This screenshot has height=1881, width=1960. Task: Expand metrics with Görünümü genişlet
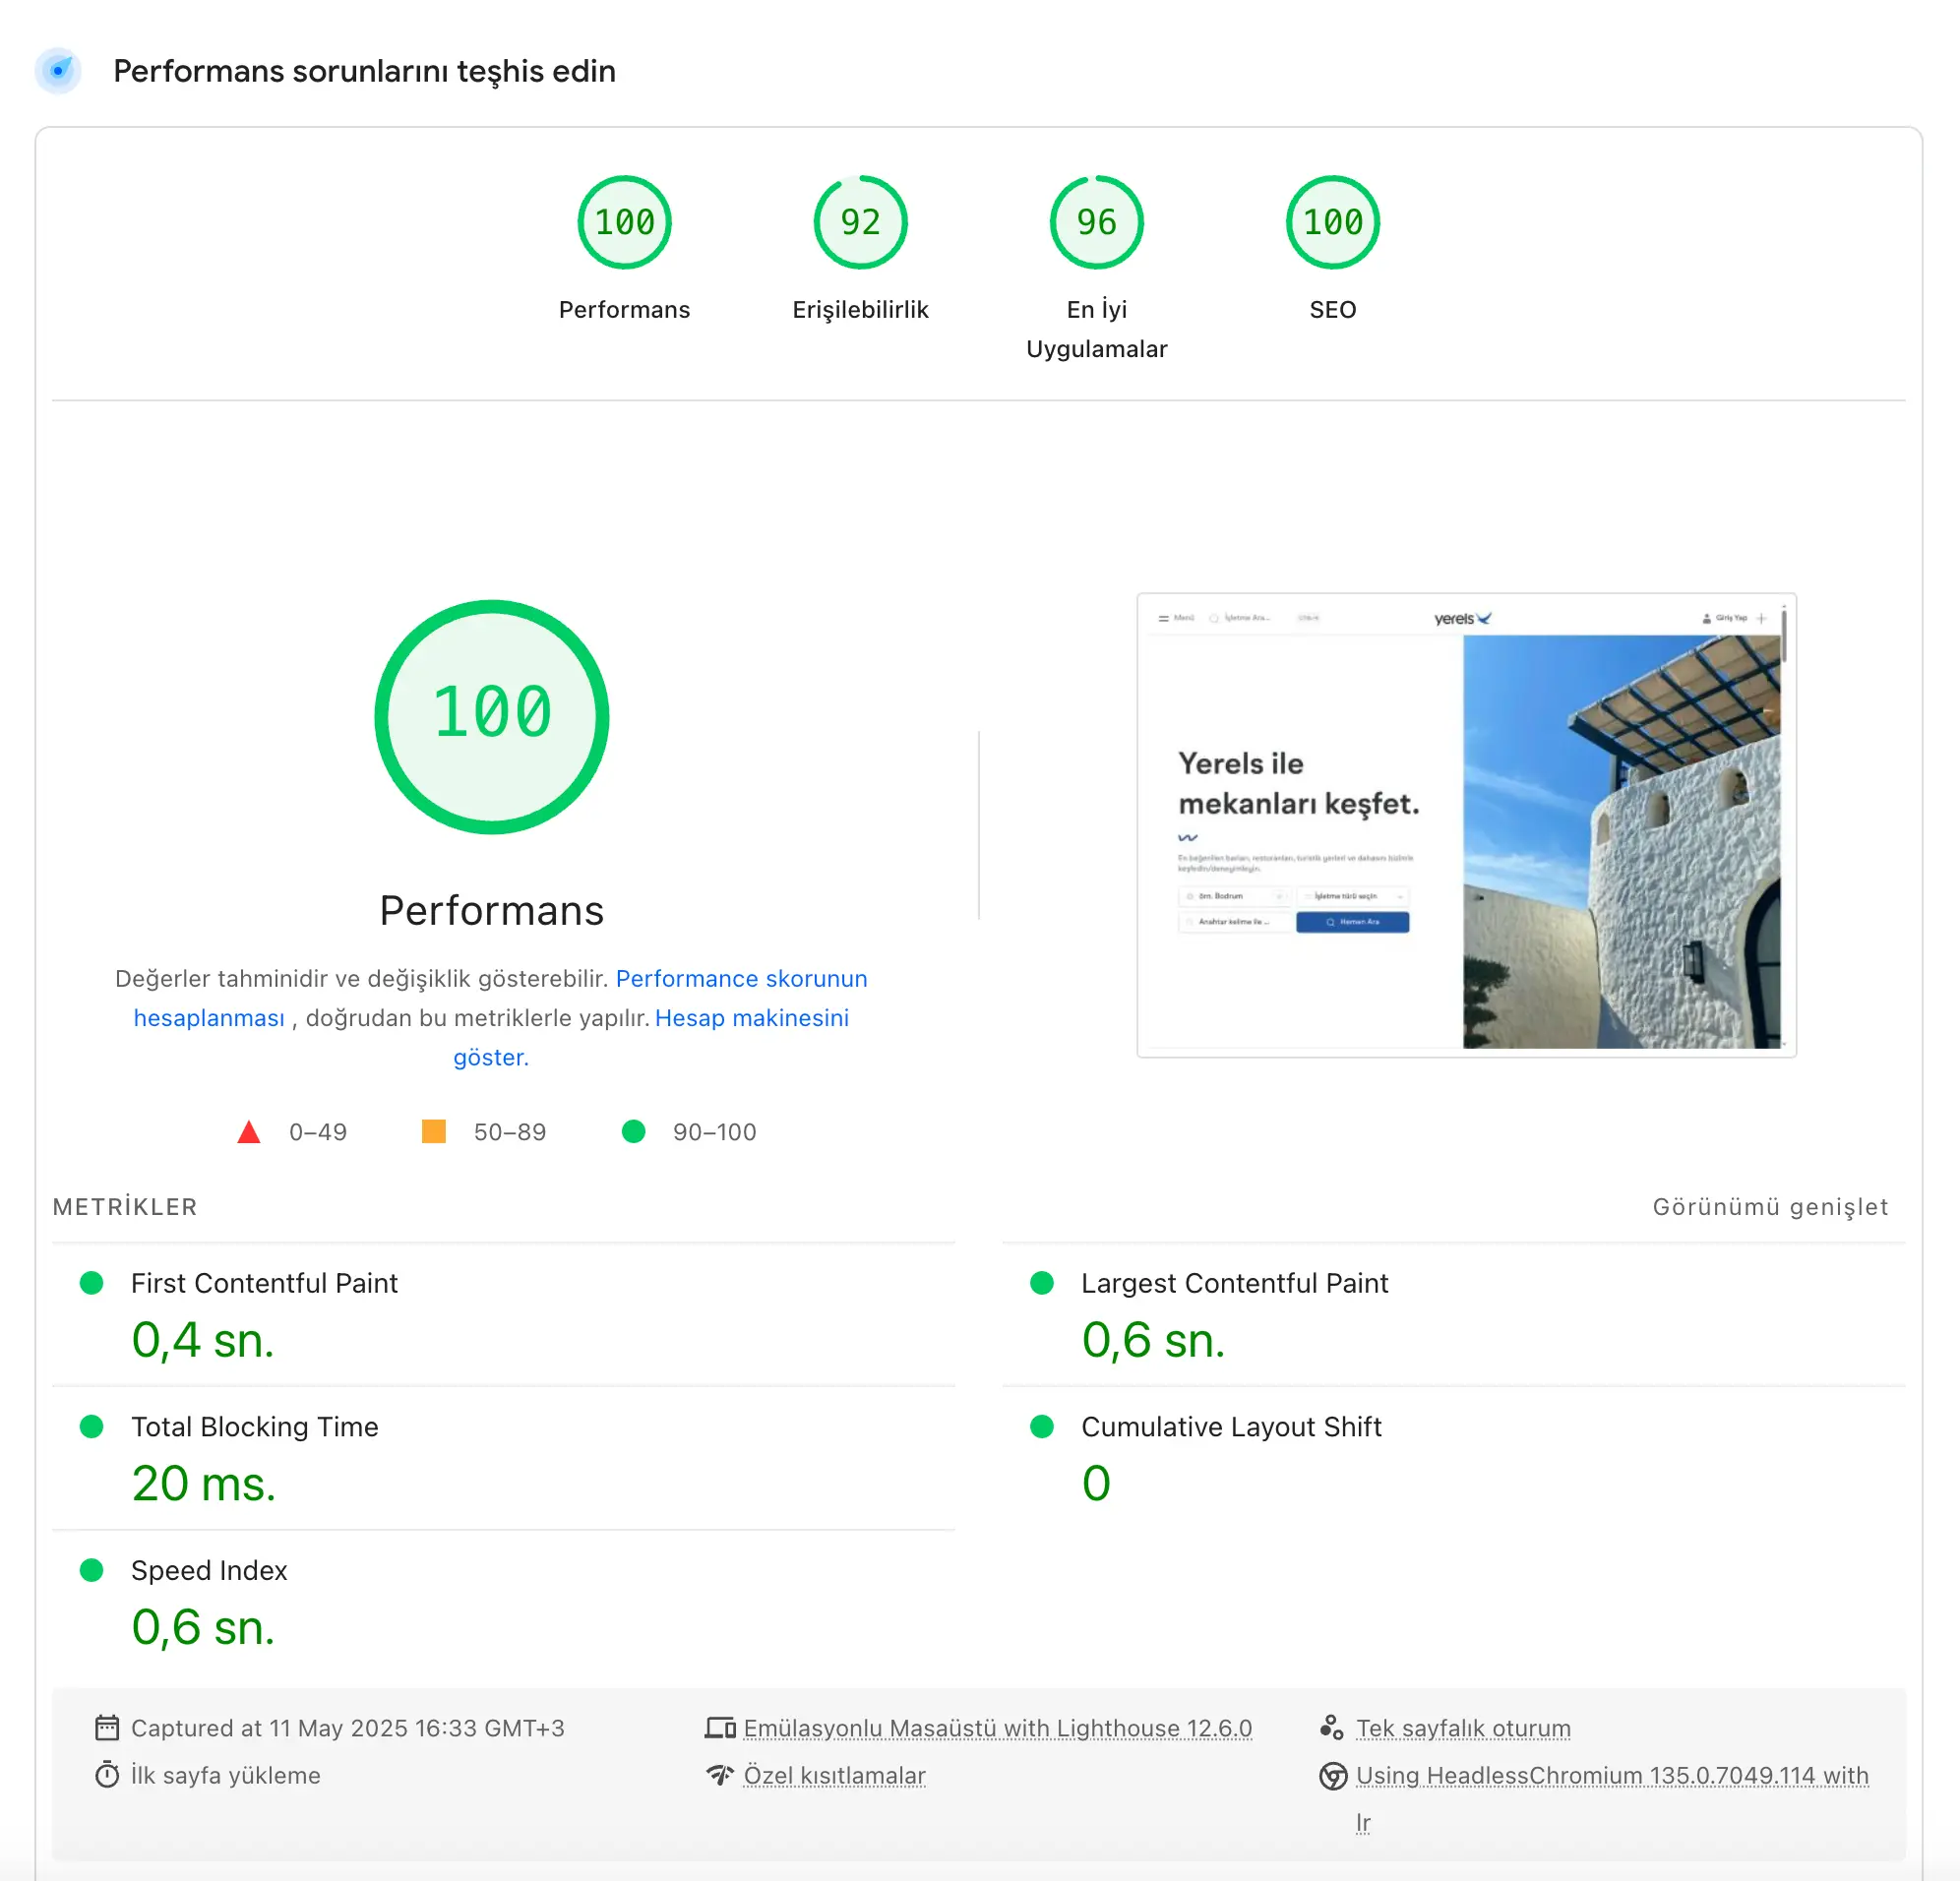coord(1769,1207)
